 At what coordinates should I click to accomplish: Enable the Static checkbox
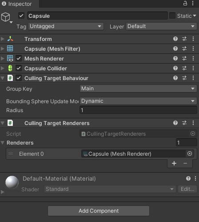coord(172,16)
